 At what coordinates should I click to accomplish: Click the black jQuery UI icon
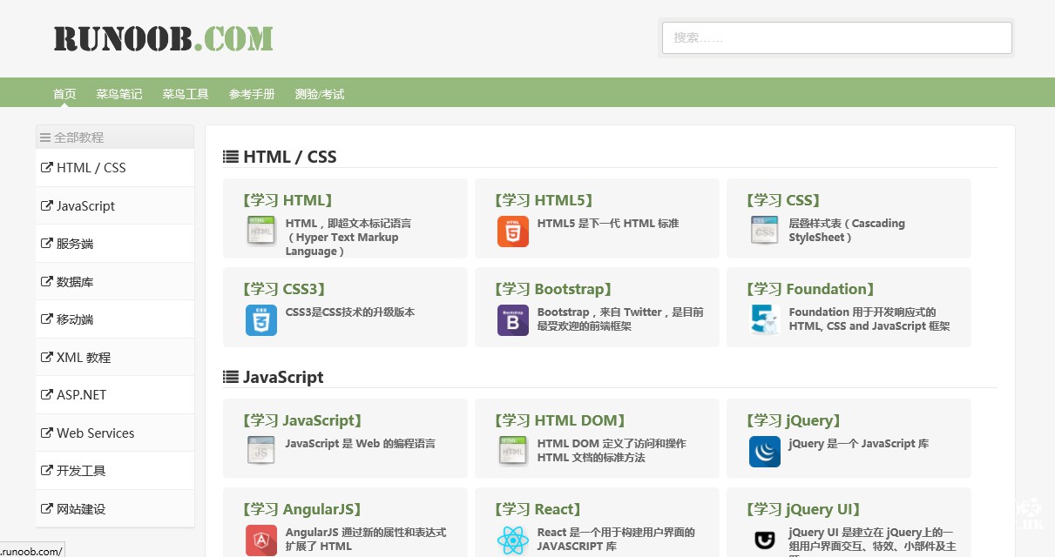coord(765,540)
